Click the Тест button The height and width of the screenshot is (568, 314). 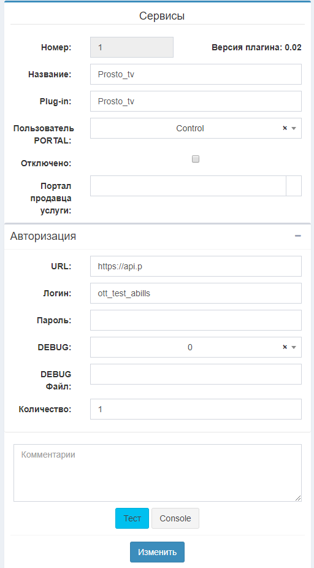click(132, 518)
